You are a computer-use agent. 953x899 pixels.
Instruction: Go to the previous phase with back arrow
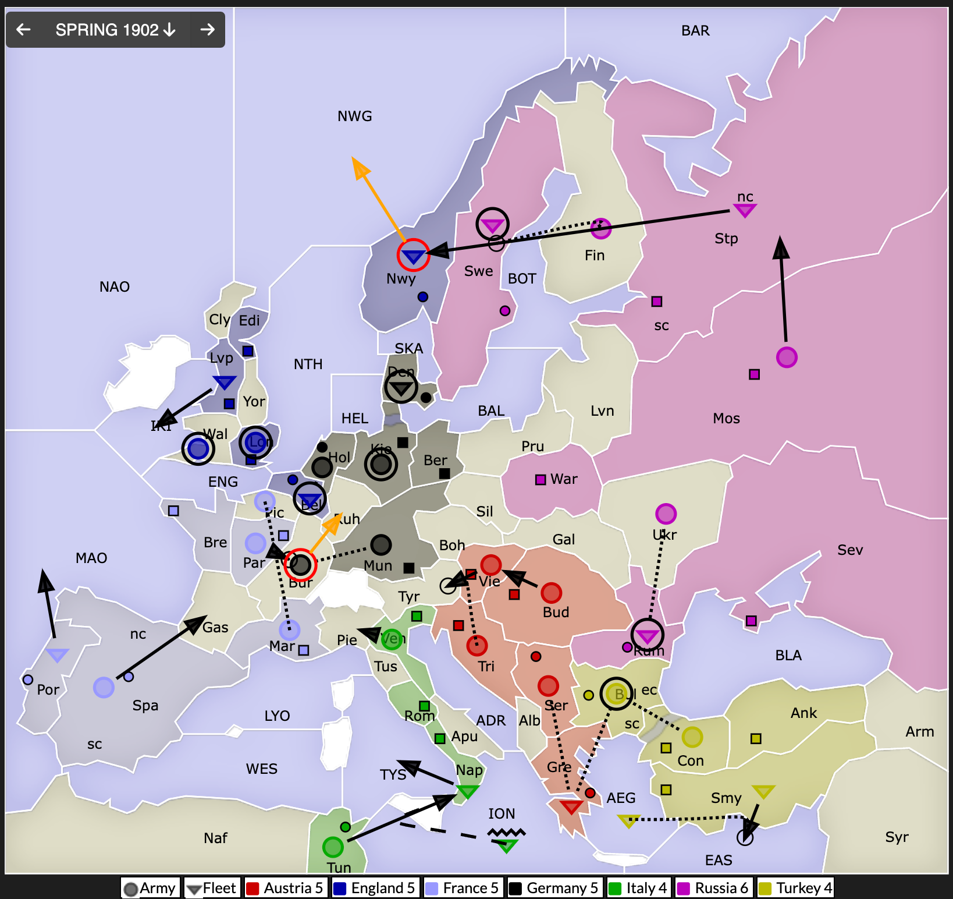point(24,30)
